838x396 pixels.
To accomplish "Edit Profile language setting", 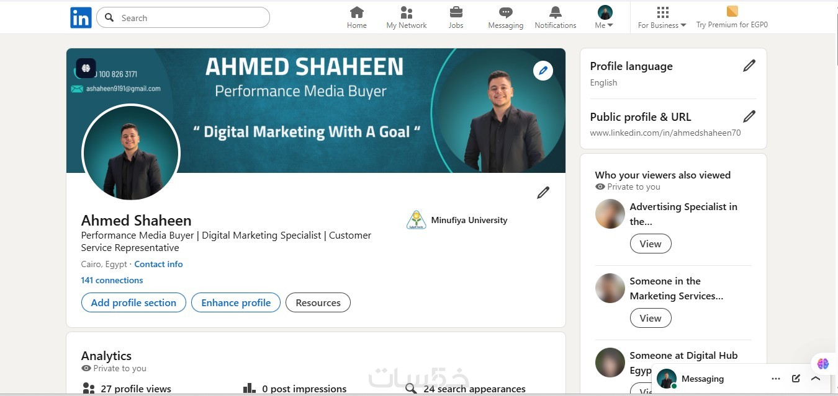I will tap(749, 66).
